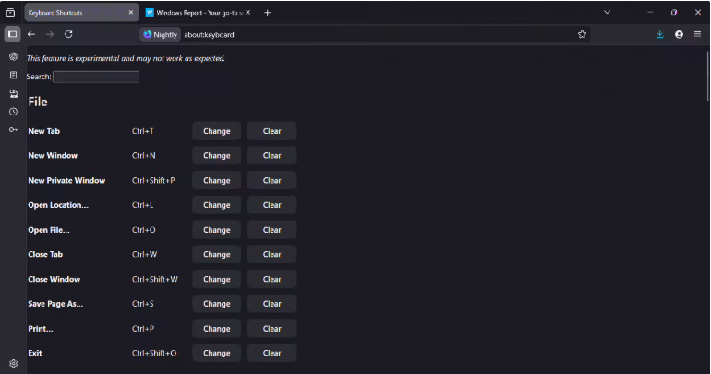Open the history sidebar panel

coord(13,112)
